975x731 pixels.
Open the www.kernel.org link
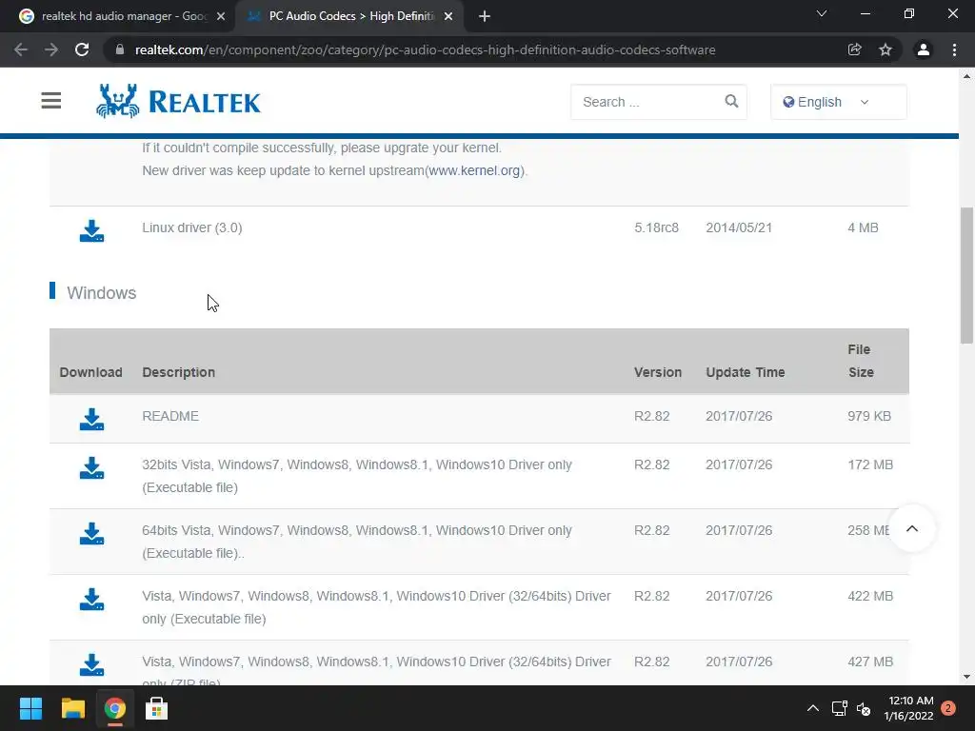pos(474,170)
